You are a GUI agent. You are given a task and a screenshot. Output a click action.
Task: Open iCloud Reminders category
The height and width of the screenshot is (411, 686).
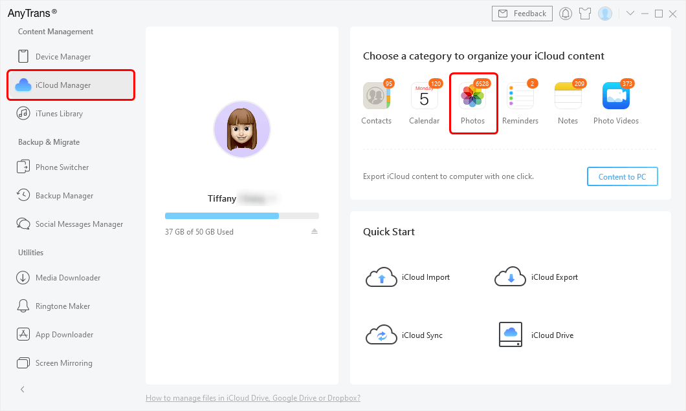[x=520, y=103]
